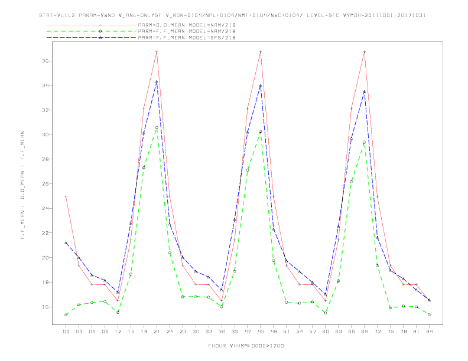This screenshot has height=361, width=468.
Task: Click y-axis tick label 26
Action: pos(45,184)
